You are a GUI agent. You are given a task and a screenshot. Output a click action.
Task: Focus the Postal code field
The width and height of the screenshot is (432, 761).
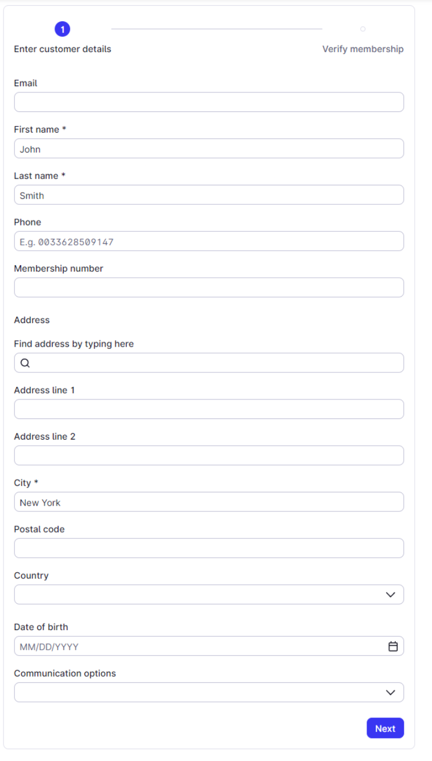coord(208,548)
